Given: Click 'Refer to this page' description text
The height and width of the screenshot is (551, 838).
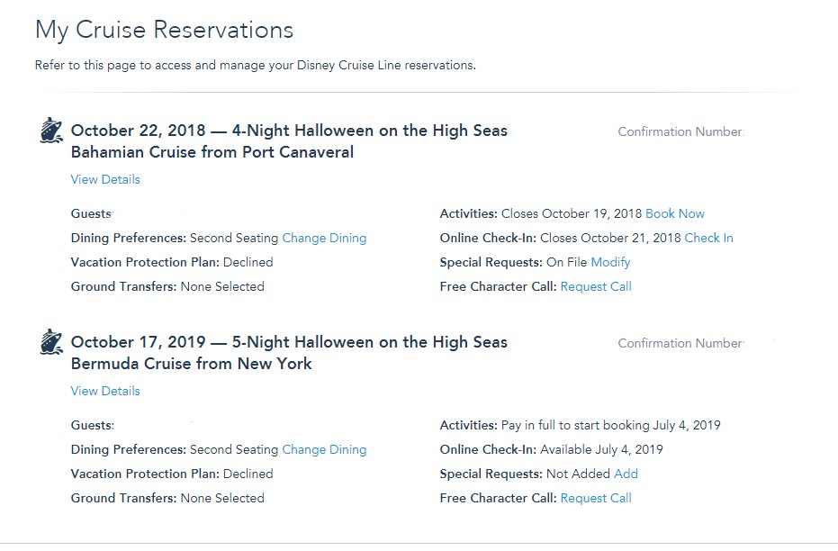Looking at the screenshot, I should pyautogui.click(x=256, y=66).
